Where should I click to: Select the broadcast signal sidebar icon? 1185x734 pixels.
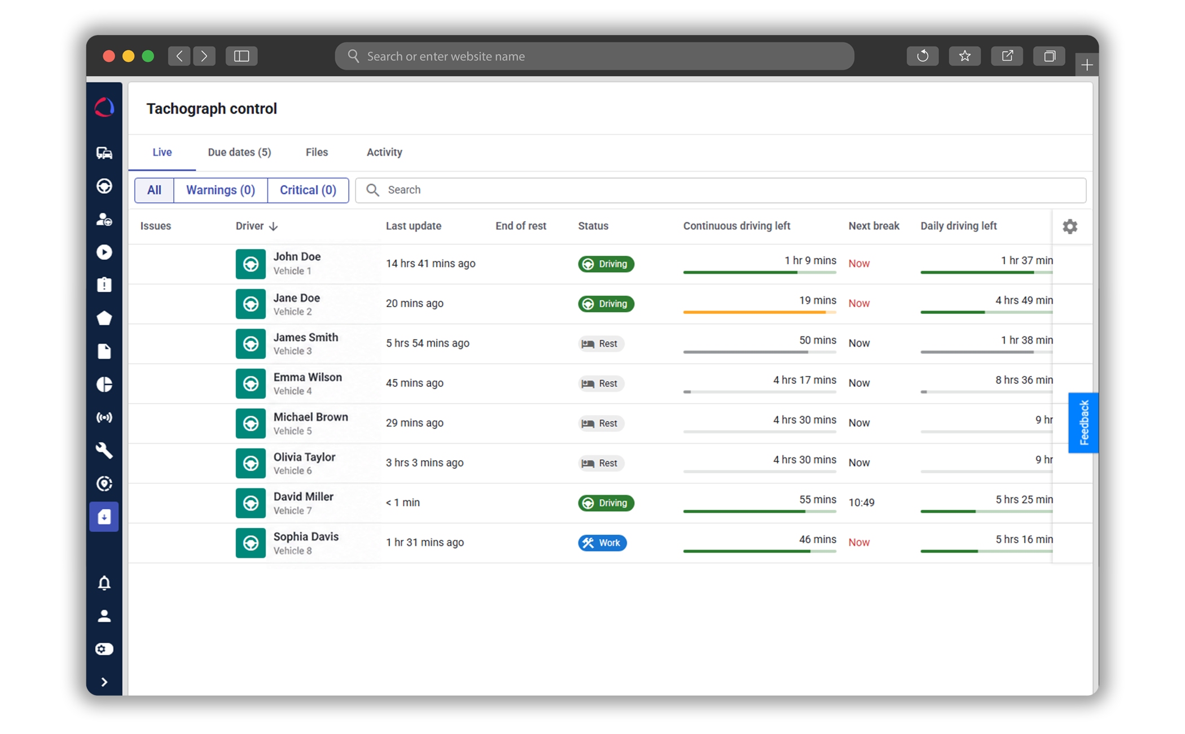tap(104, 417)
